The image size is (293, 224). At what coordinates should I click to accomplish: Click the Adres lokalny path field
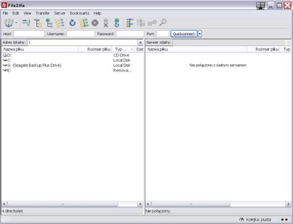coord(83,43)
